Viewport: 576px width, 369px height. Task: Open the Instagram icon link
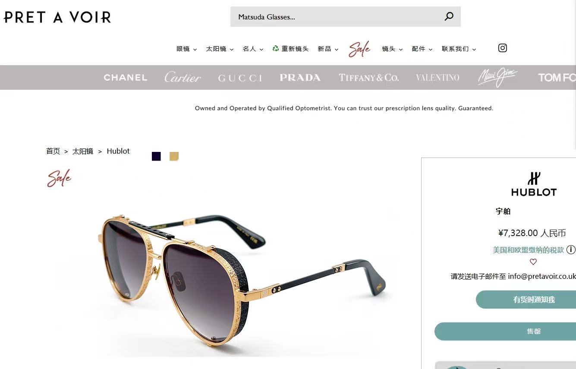click(x=503, y=48)
